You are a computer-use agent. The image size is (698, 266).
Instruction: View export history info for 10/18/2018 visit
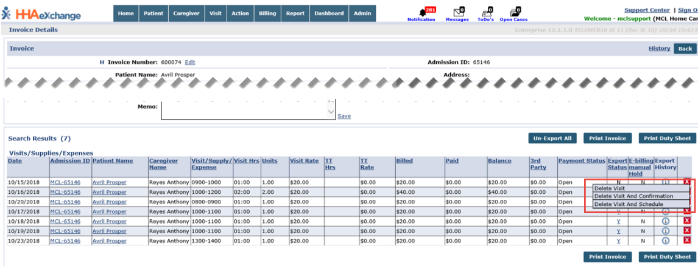click(x=666, y=222)
